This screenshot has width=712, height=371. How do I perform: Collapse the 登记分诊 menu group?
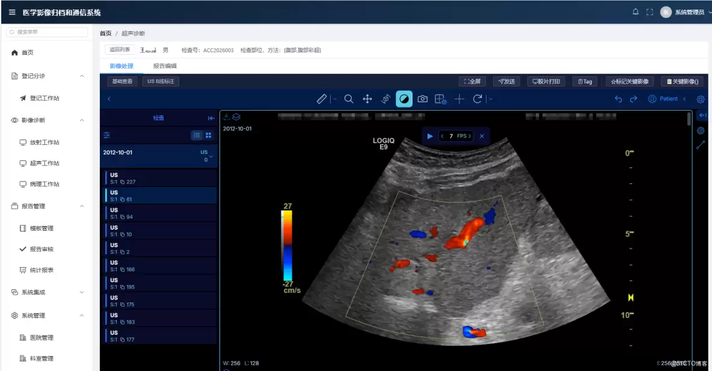(82, 76)
